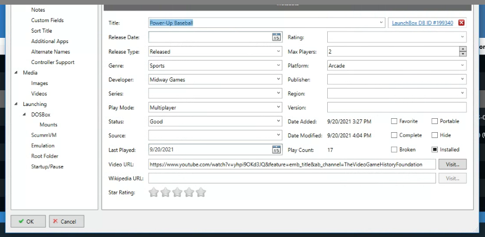Screen dimensions: 485x237
Task: Open the Images page
Action: point(40,83)
